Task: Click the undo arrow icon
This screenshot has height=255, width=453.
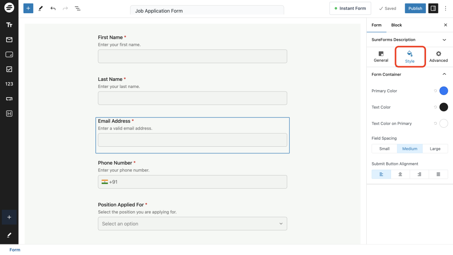Action: (x=53, y=8)
